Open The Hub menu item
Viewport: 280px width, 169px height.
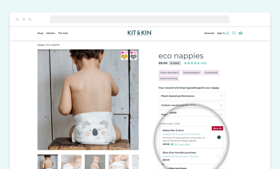point(63,33)
